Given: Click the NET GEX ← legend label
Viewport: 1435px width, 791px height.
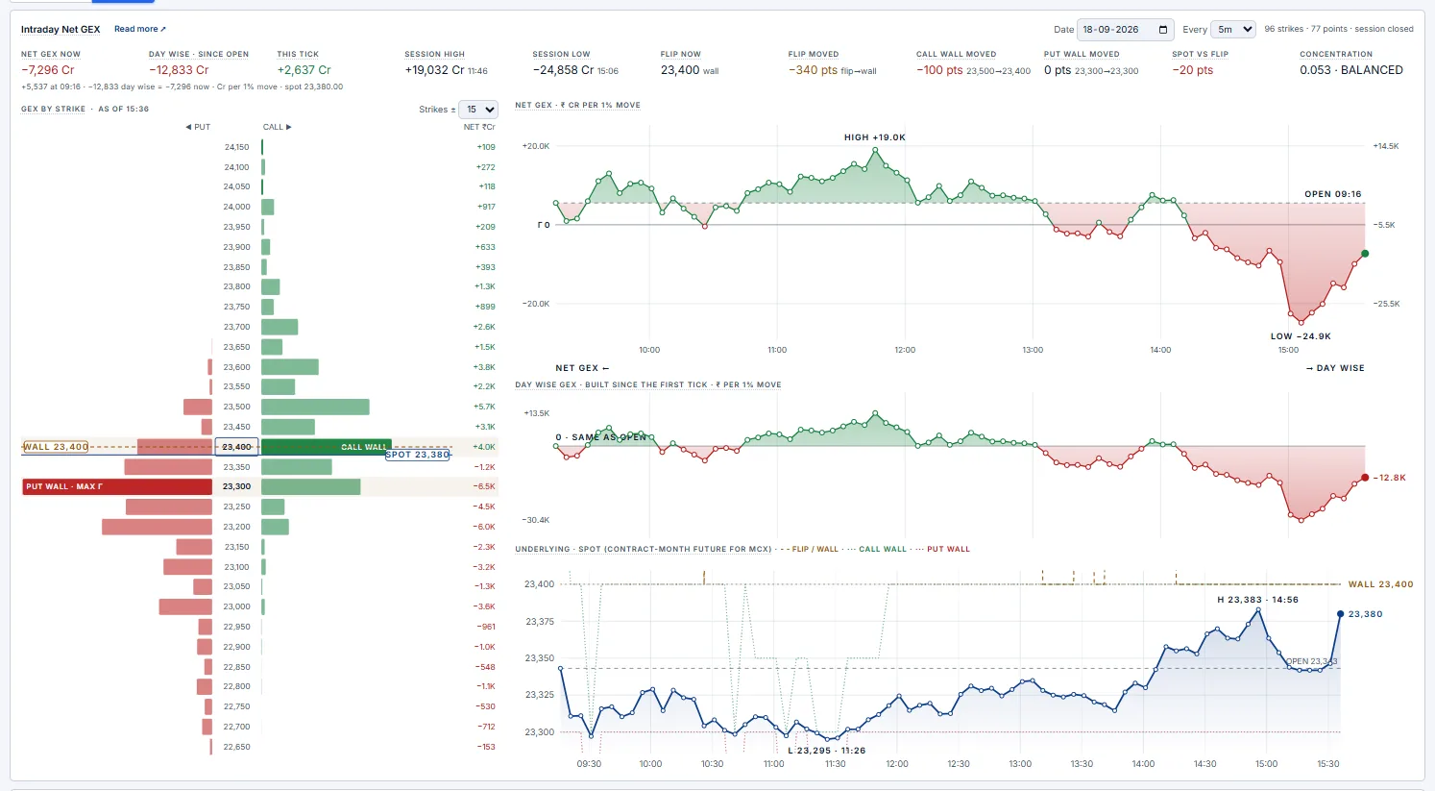Looking at the screenshot, I should (582, 368).
